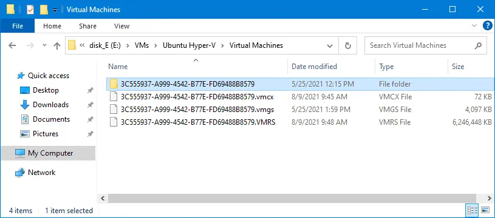Screen dimensions: 495x218
Task: Open Customize Quick Access Toolbar dropdown
Action: coord(55,10)
